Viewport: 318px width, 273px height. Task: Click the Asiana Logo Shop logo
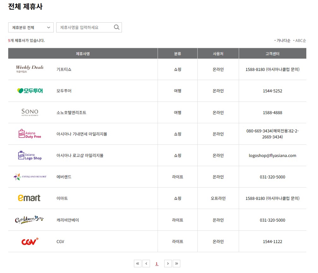(30, 155)
